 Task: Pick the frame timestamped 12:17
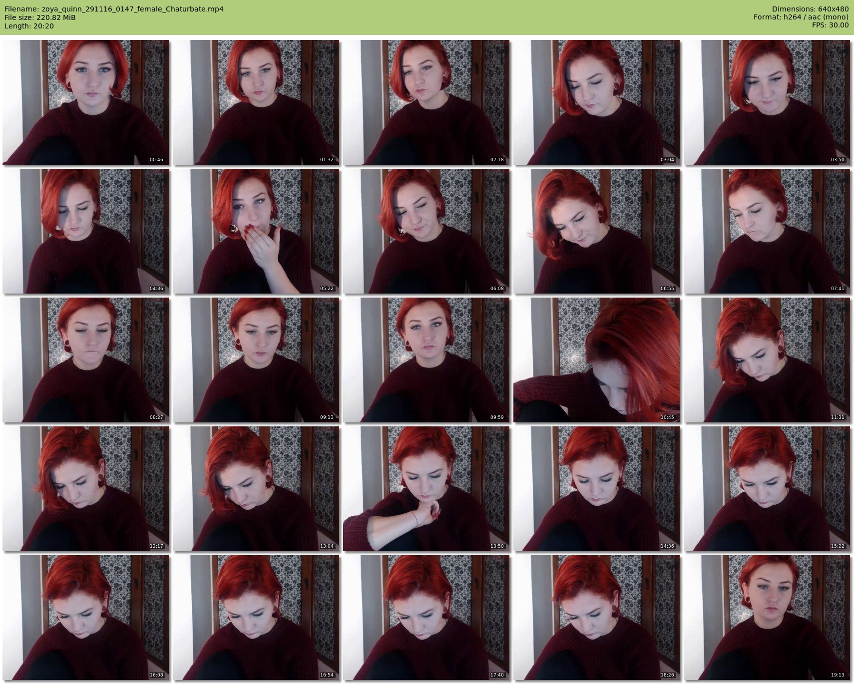[x=85, y=489]
